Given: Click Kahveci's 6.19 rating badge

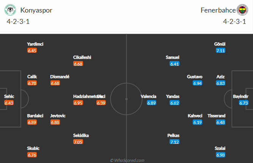Looking at the screenshot, I should 198,122.
